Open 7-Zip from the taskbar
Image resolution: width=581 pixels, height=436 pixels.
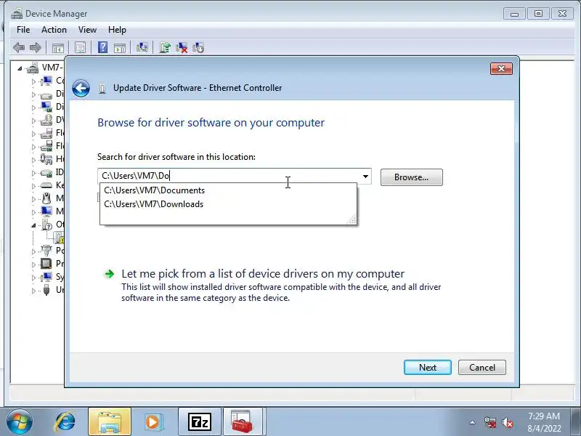coord(199,422)
